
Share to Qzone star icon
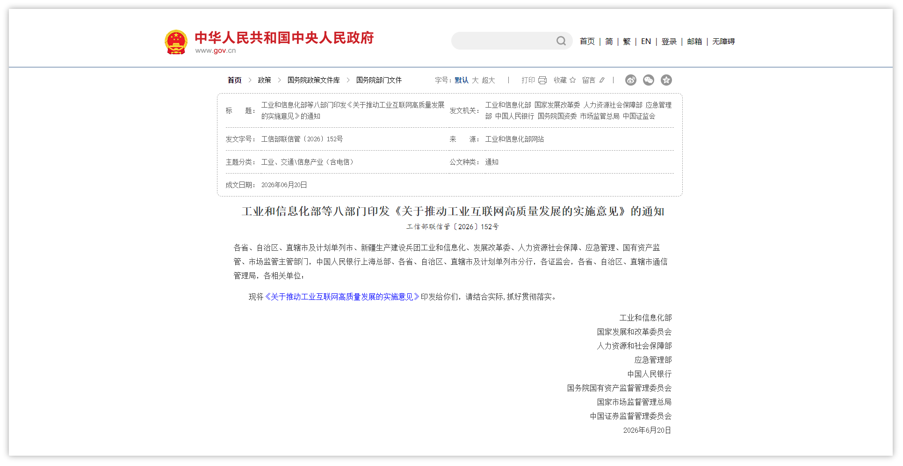coord(666,80)
